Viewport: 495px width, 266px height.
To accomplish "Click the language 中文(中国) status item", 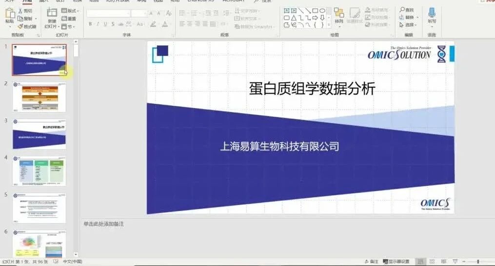I will pyautogui.click(x=73, y=262).
